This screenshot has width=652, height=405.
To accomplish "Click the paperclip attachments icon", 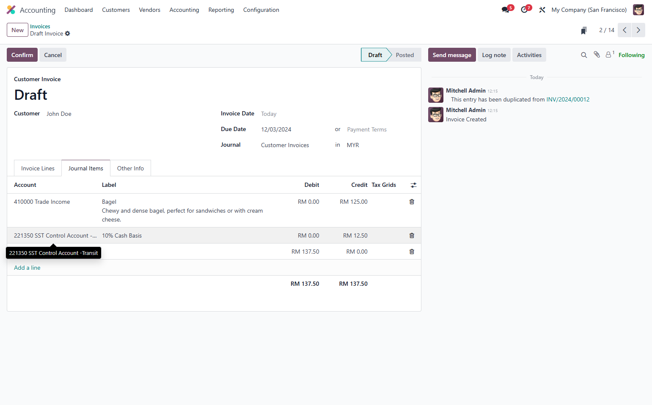I will [x=597, y=55].
